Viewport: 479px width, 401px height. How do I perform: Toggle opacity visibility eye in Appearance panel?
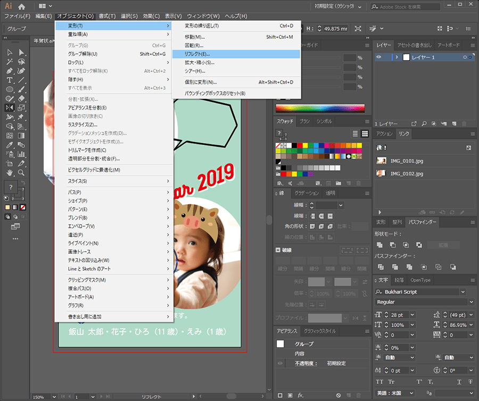[280, 363]
